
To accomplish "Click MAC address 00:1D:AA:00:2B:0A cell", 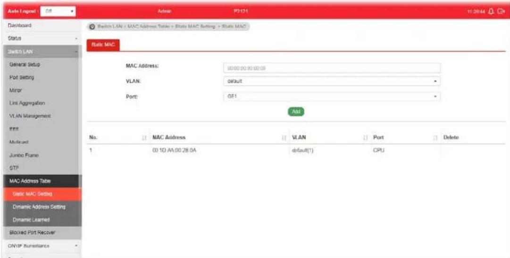I will (174, 151).
